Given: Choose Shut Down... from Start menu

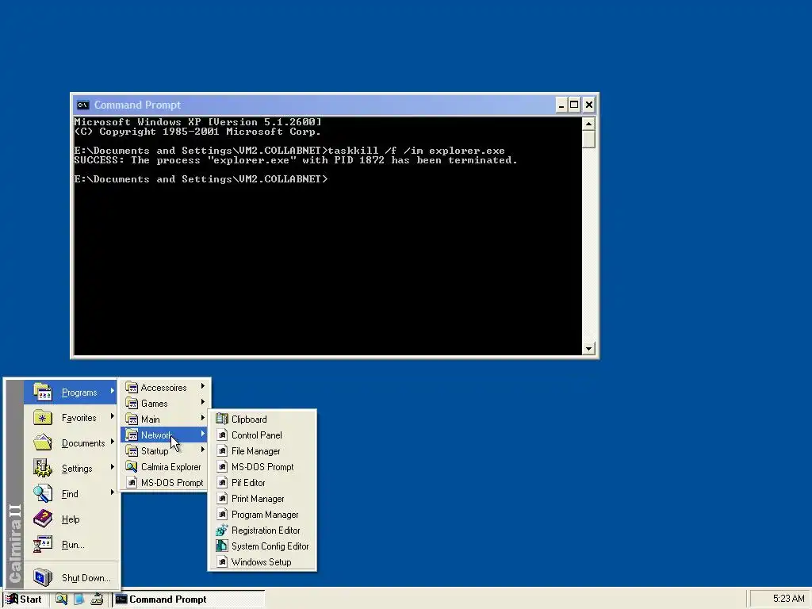Looking at the screenshot, I should click(x=71, y=577).
